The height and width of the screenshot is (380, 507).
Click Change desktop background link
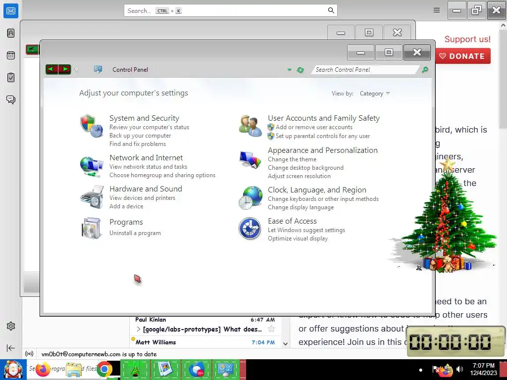pyautogui.click(x=305, y=168)
